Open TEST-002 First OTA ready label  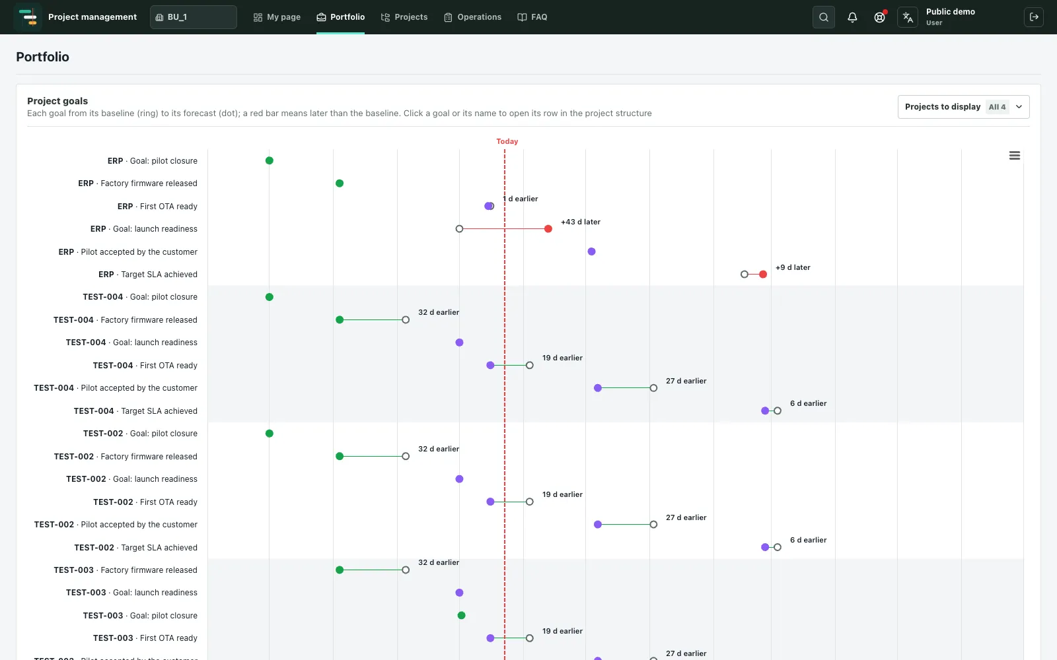point(145,502)
